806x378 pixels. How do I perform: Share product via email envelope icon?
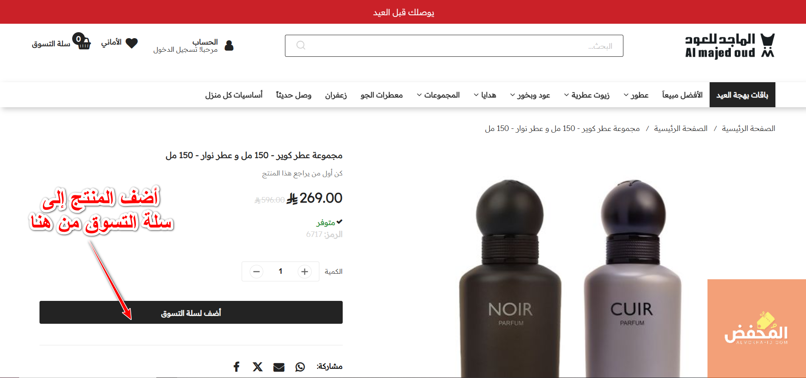[279, 367]
